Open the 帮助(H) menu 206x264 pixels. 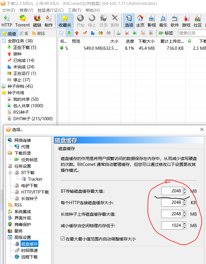point(93,10)
